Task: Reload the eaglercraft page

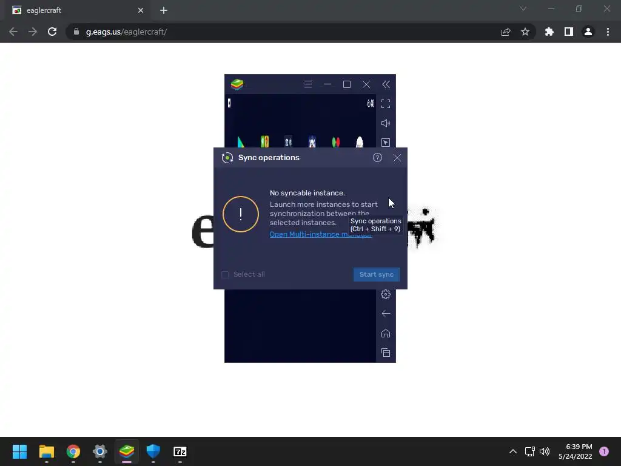Action: coord(52,32)
